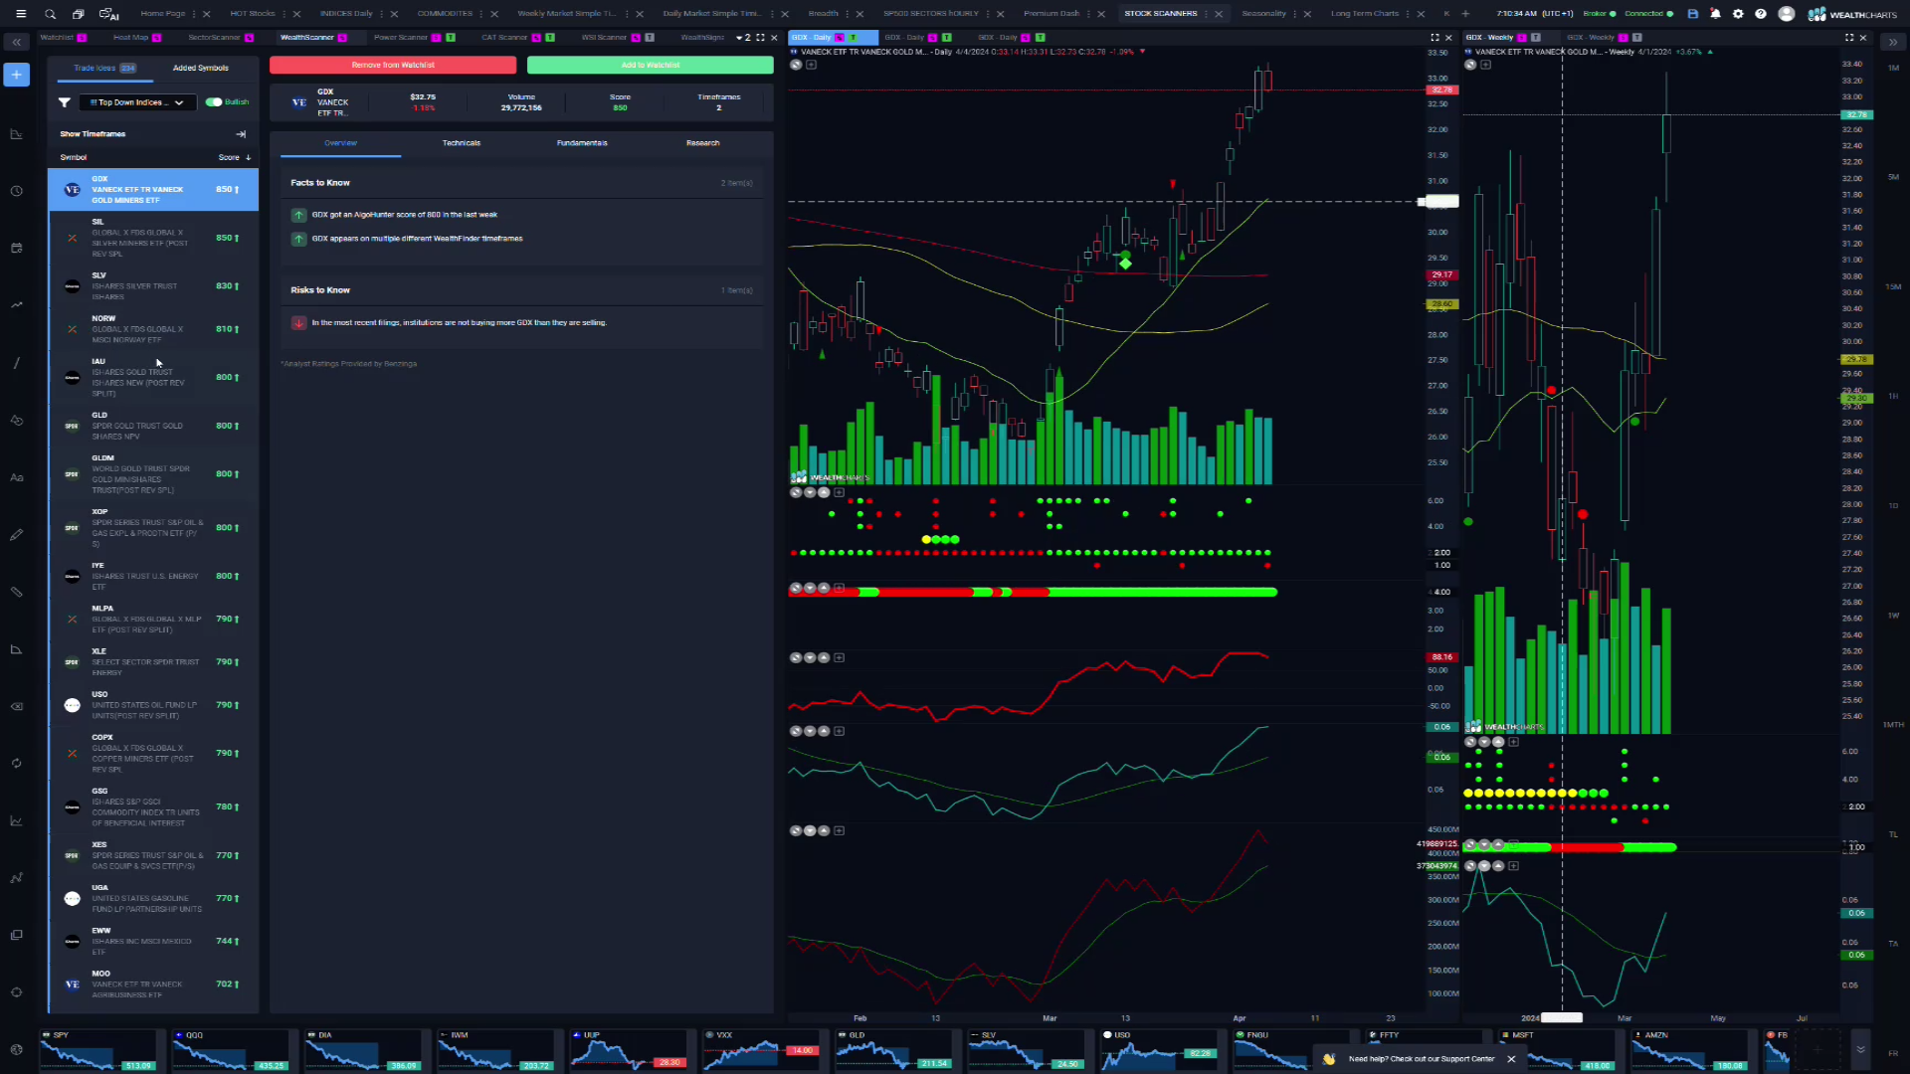Screen dimensions: 1910x1074
Task: Click the Daily chart crosshair price label
Action: (x=1440, y=202)
